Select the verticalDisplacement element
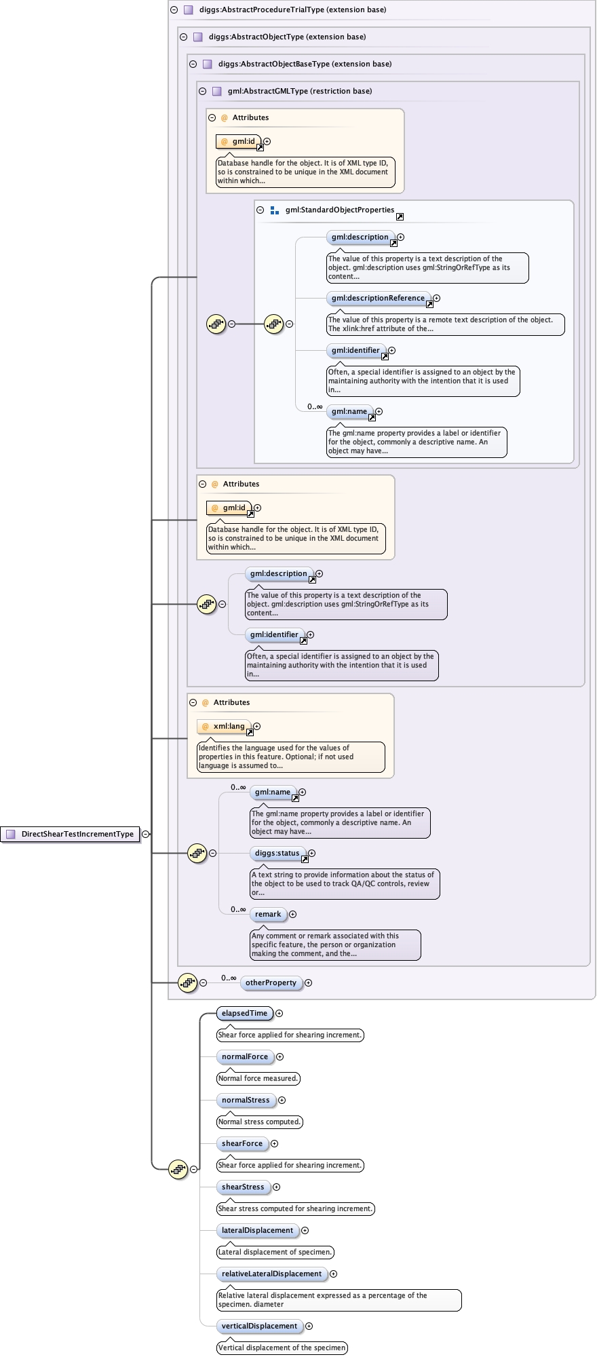This screenshot has width=597, height=1357. (259, 1326)
